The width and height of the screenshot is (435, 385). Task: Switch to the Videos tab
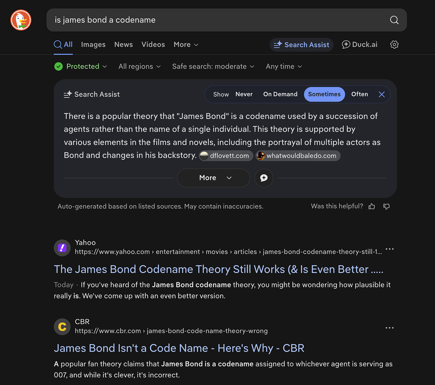pos(153,45)
